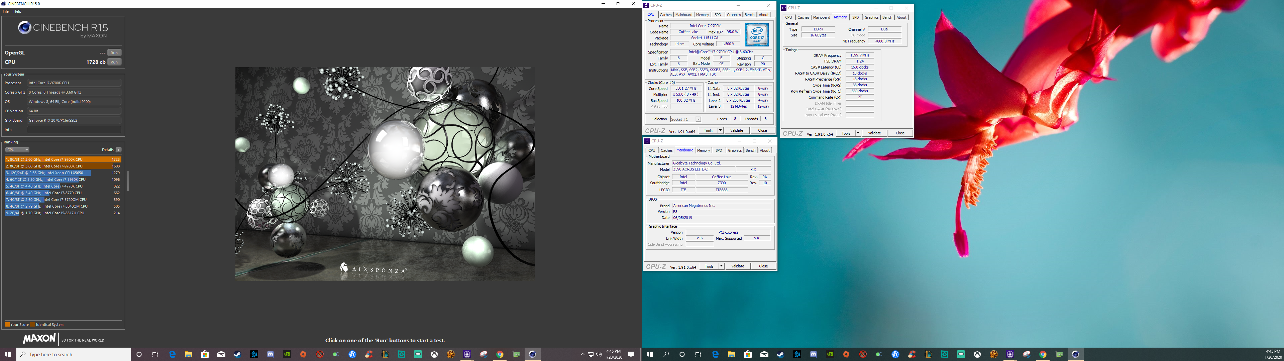Click the Z390 AORUS ELITE-CF model field
1284x361 pixels.
coord(704,169)
